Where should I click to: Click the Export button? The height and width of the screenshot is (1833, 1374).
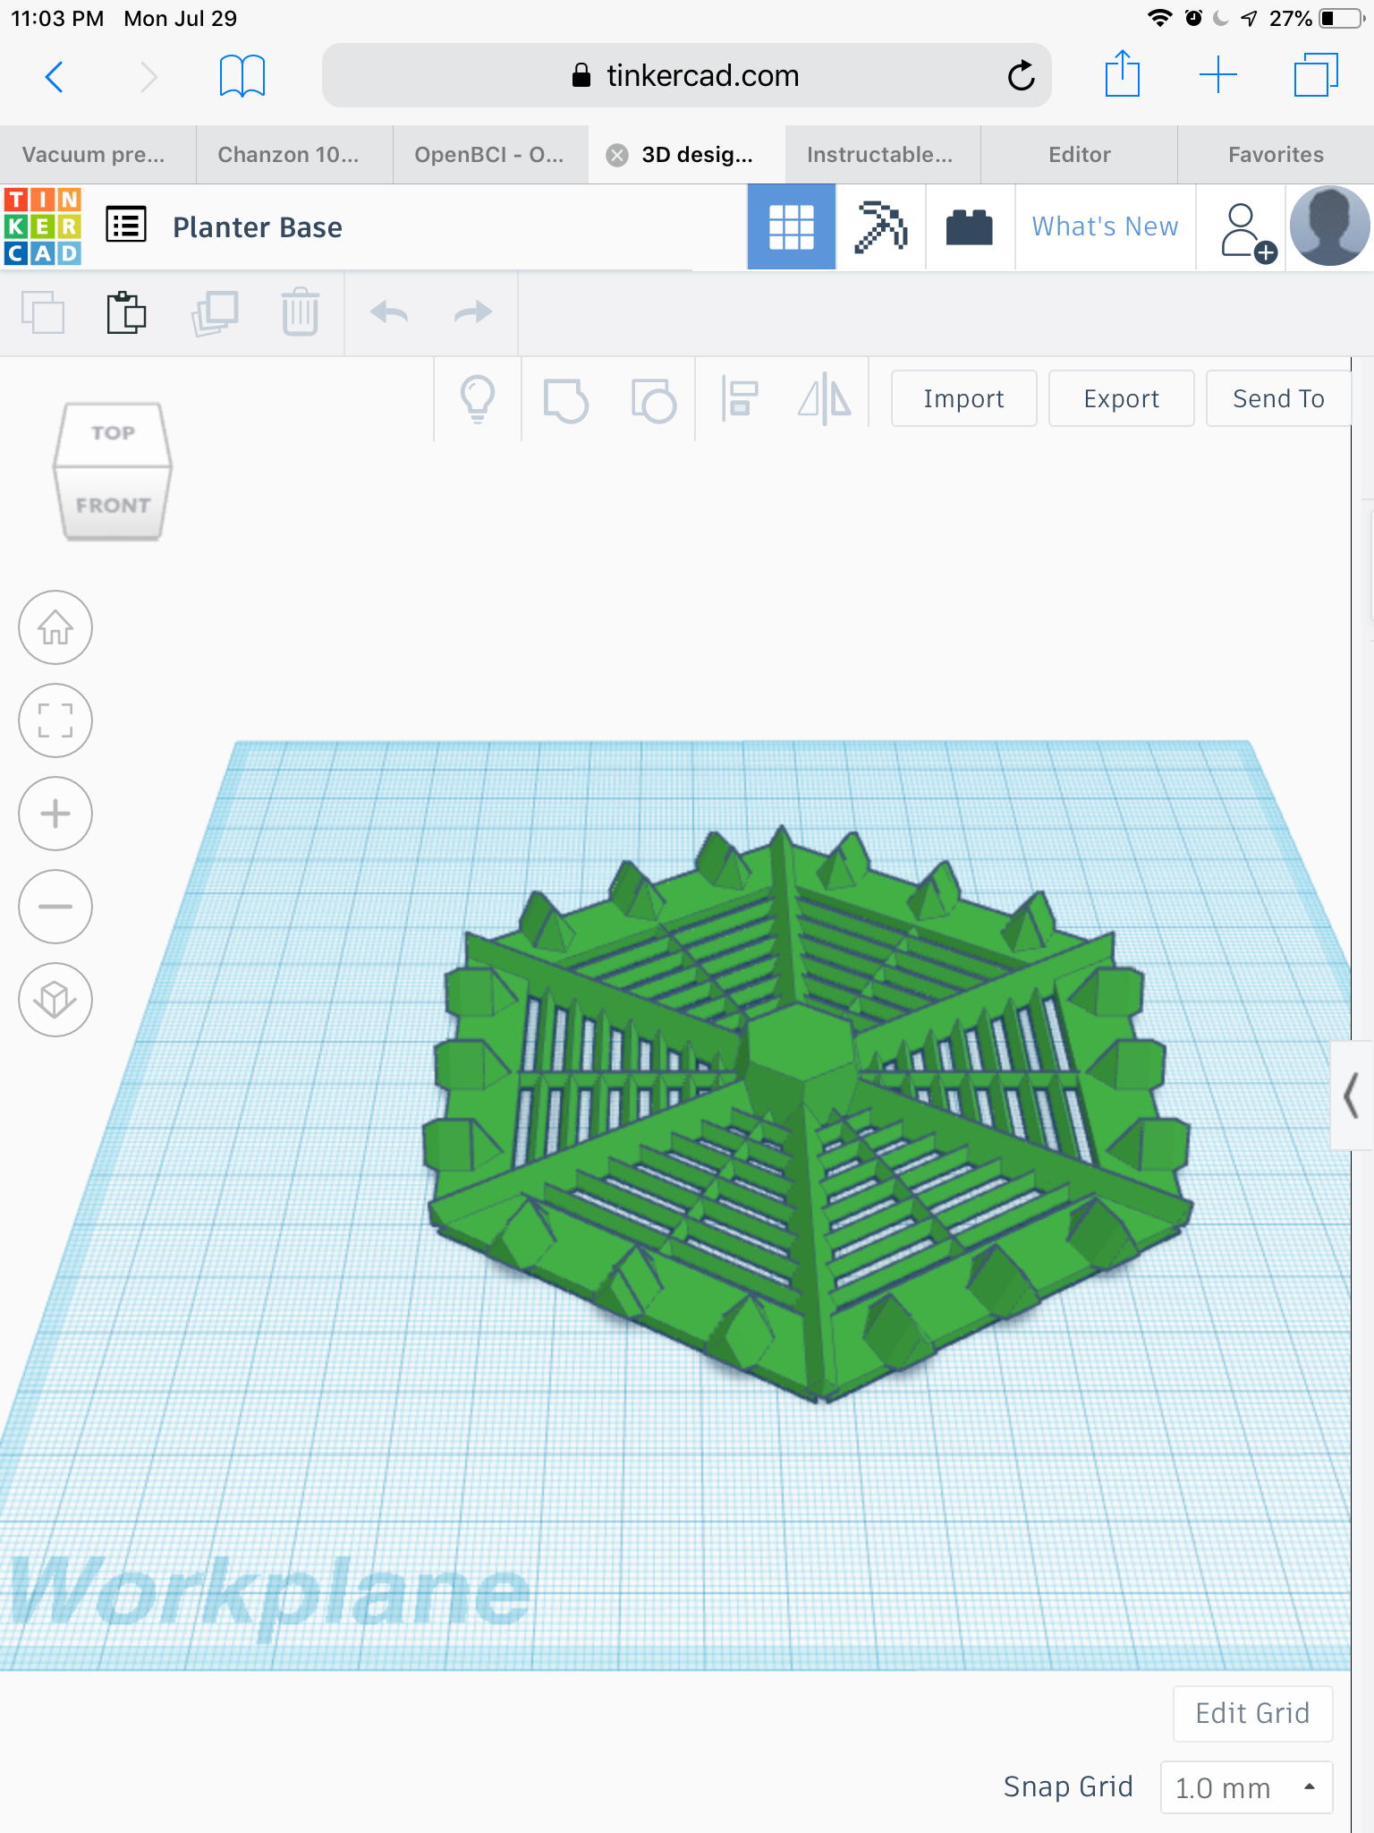click(x=1121, y=398)
